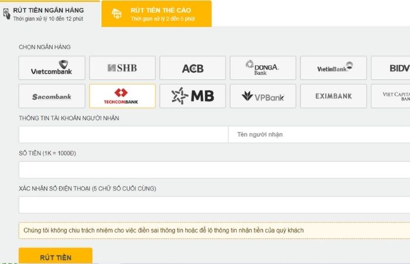The height and width of the screenshot is (264, 410).
Task: Open the Rút Tiền Thẻ Cào tab
Action: pyautogui.click(x=156, y=13)
